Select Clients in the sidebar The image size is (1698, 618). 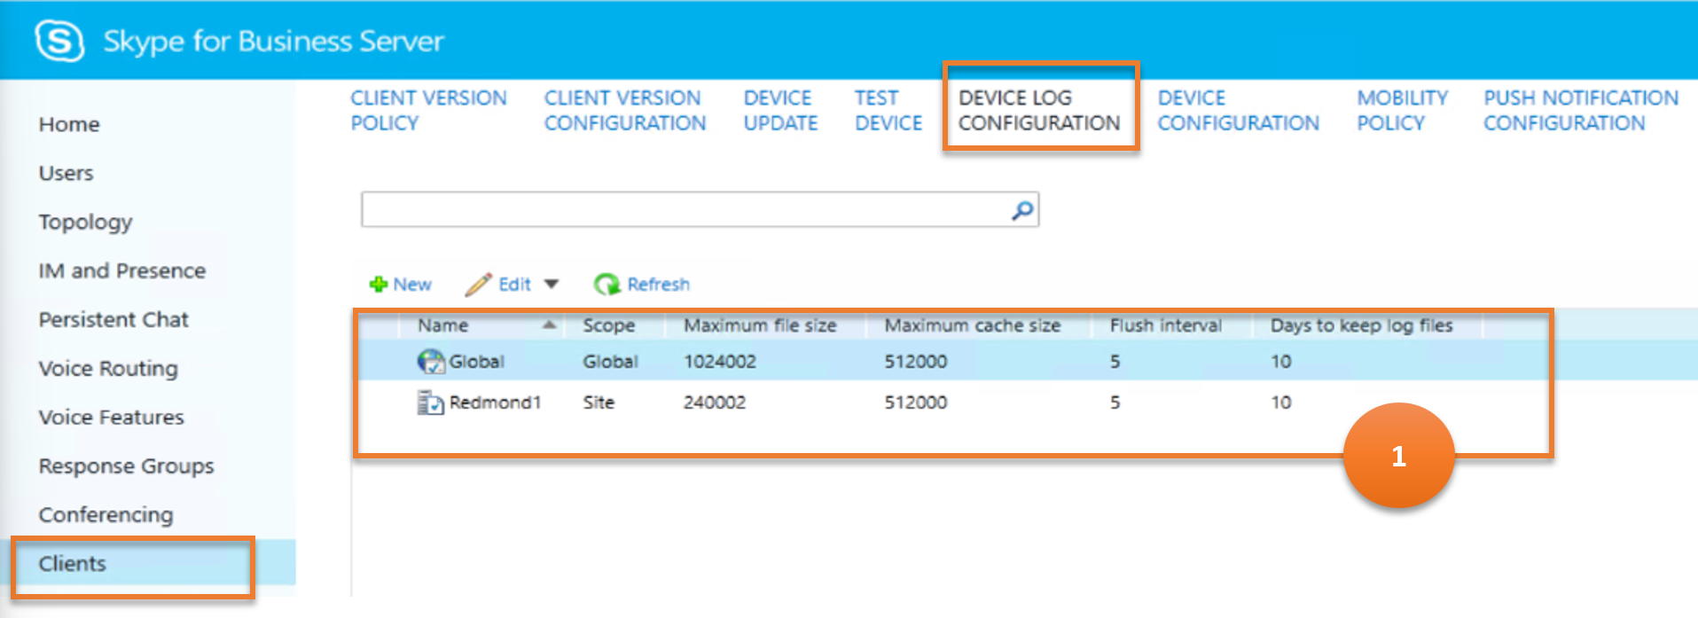72,563
